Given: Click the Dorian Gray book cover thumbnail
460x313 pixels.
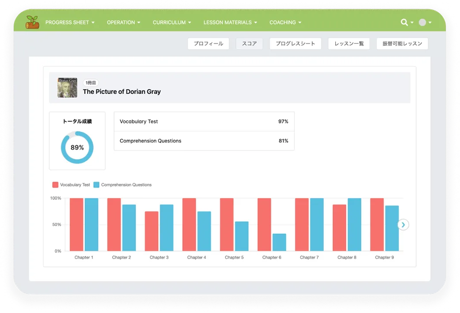Looking at the screenshot, I should pyautogui.click(x=67, y=88).
